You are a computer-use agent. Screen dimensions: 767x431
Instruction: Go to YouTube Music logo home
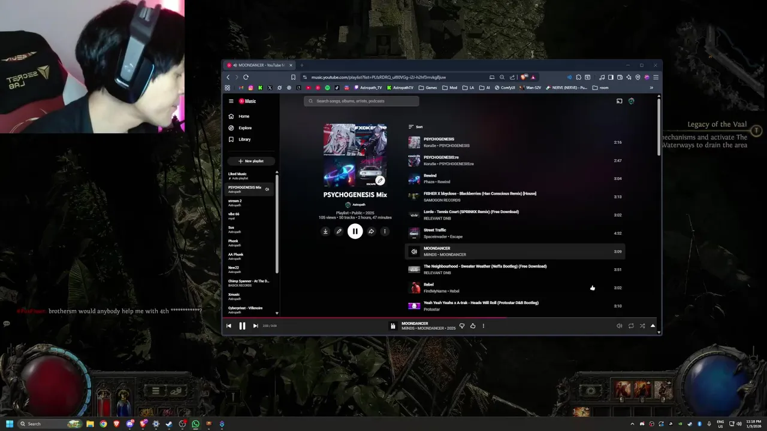[247, 101]
